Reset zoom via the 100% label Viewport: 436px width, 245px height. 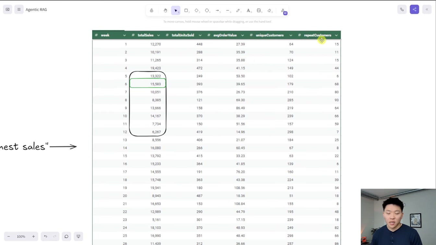[x=21, y=237]
